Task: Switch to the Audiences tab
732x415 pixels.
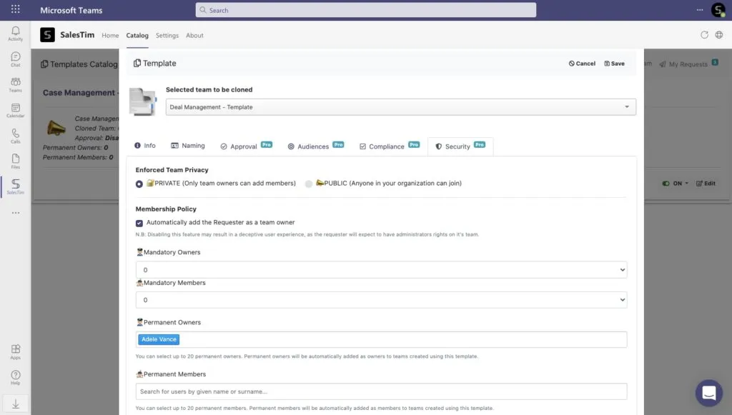Action: point(315,146)
